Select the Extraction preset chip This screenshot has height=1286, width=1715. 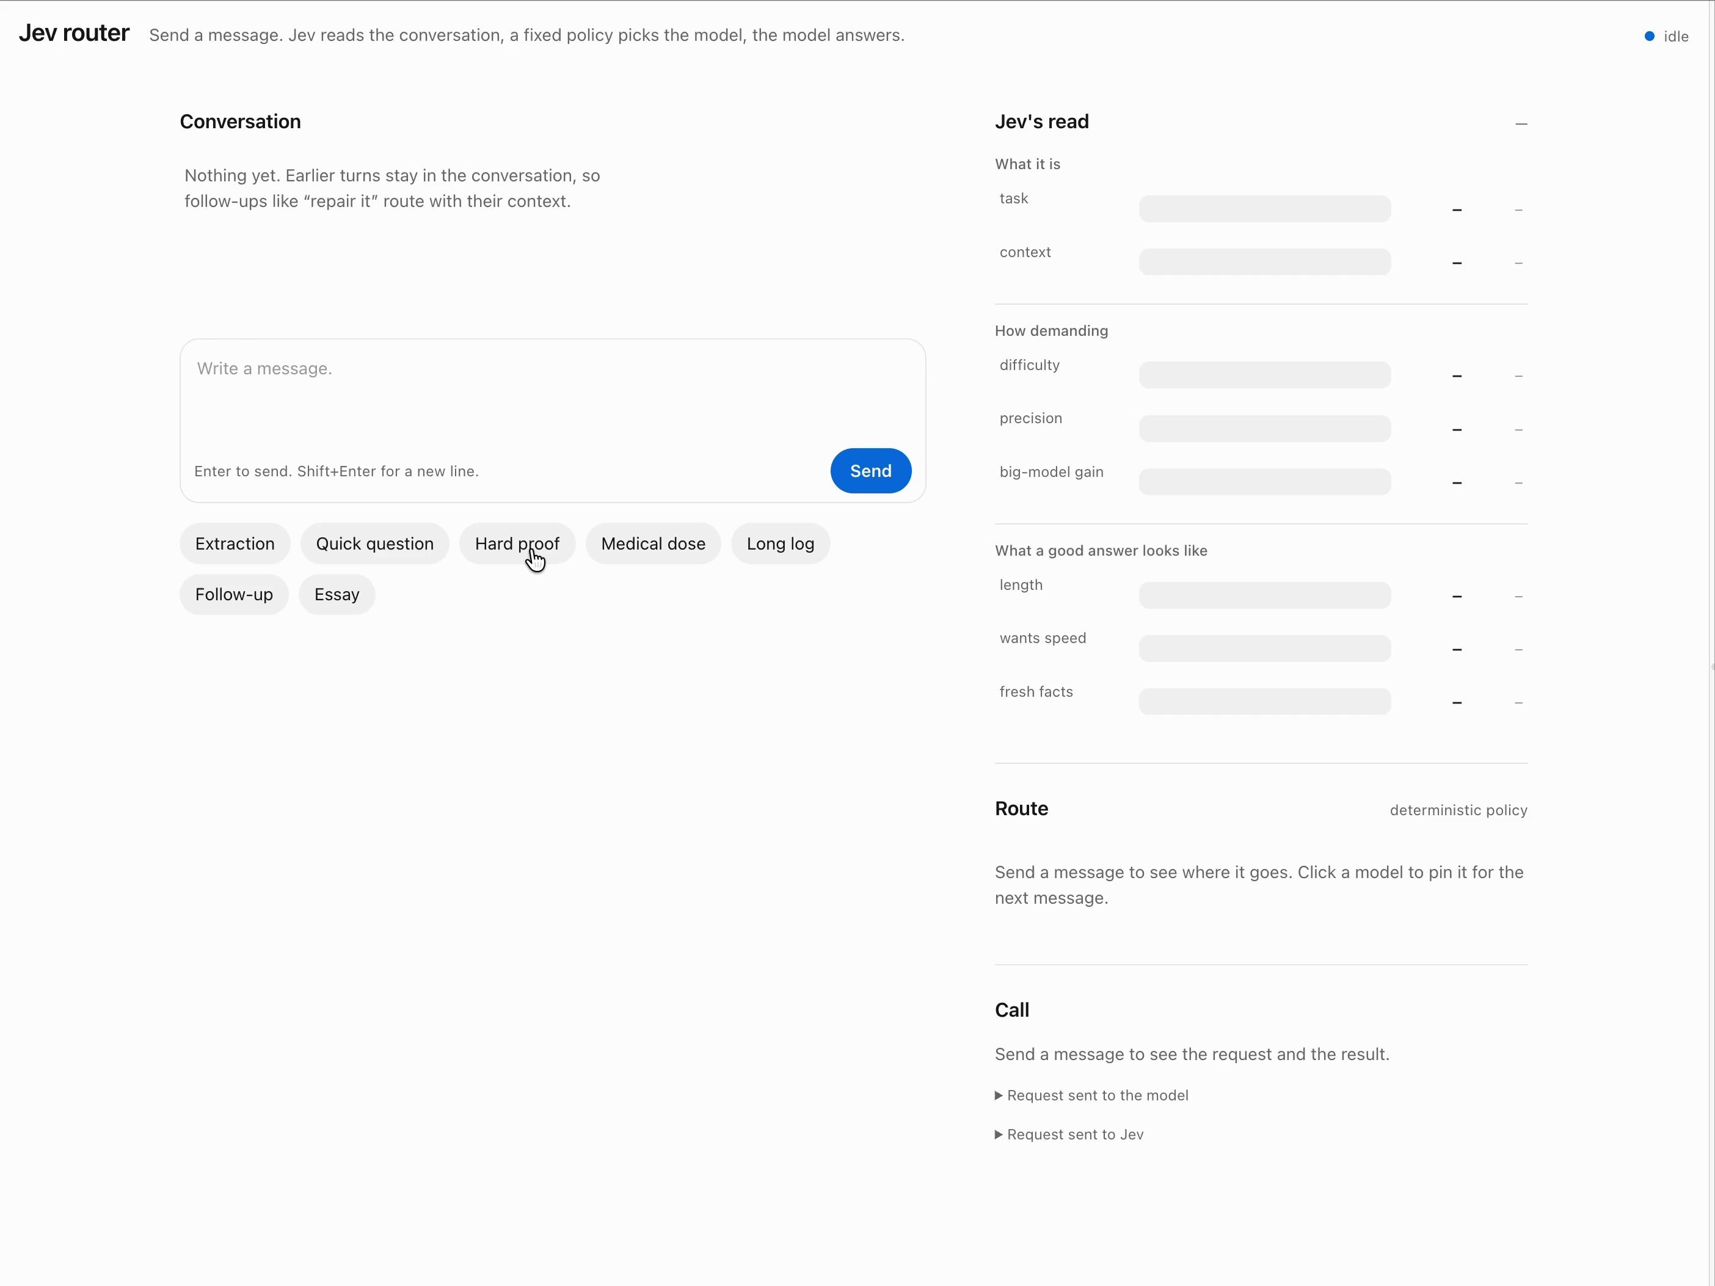pyautogui.click(x=235, y=544)
